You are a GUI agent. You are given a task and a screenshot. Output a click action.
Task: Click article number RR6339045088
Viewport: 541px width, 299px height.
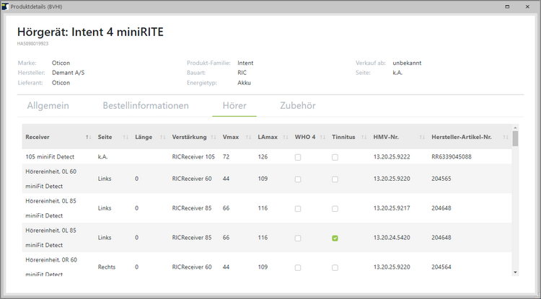452,157
